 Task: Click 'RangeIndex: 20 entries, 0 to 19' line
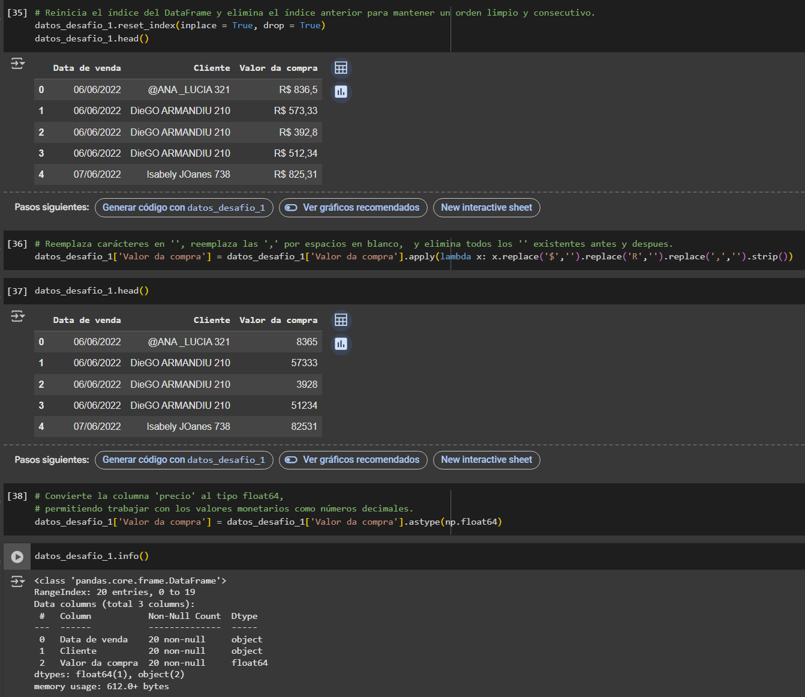(115, 593)
